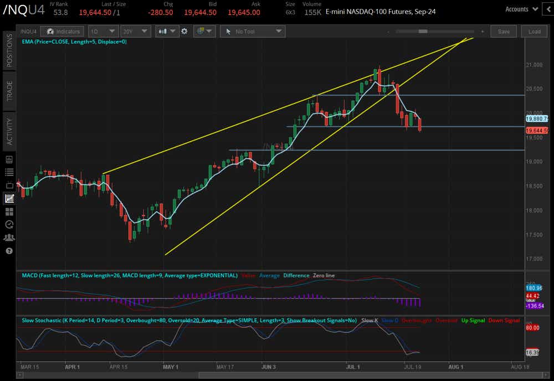Screen dimensions: 554x381
Task: Open the 1D timeframe dropdown
Action: pyautogui.click(x=103, y=32)
